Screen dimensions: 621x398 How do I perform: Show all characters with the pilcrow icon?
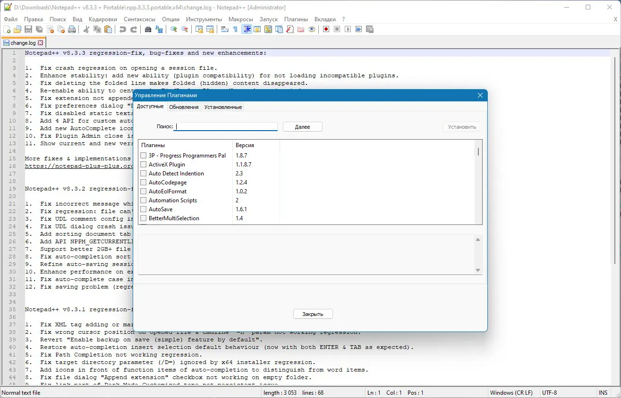tap(236, 29)
